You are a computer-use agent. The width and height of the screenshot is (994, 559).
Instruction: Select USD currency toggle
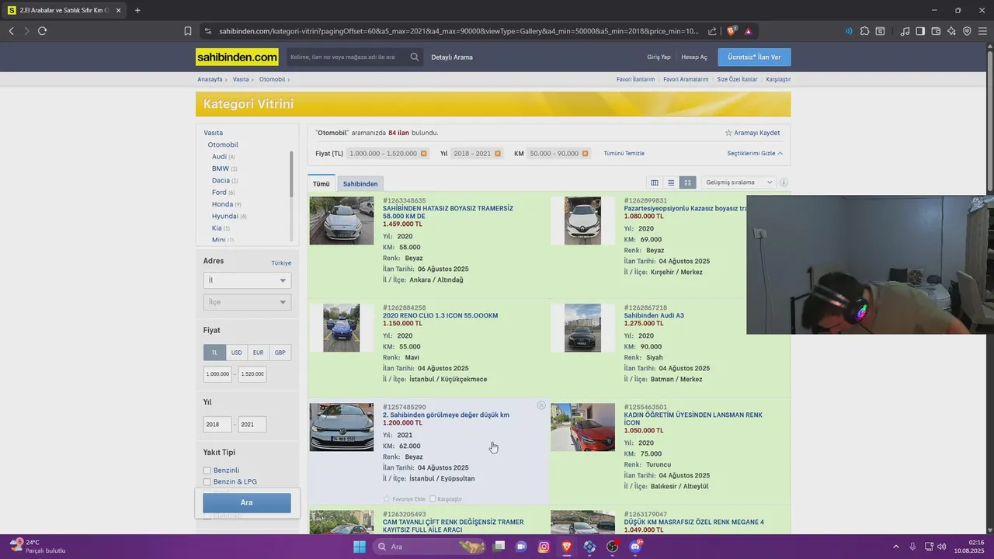pos(236,352)
